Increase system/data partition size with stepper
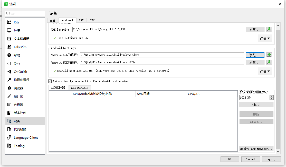The height and width of the screenshot is (167, 286). 272,96
